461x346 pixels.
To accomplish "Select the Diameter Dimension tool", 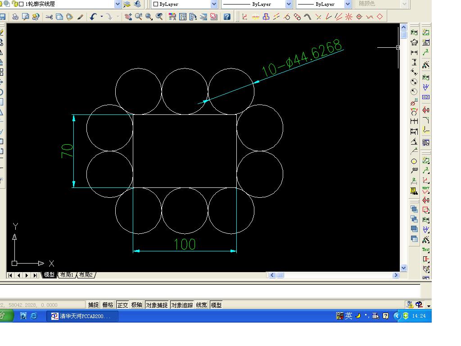I will click(414, 82).
